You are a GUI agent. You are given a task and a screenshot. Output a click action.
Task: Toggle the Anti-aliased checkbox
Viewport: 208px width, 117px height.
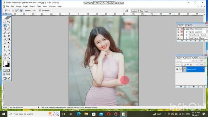point(40,10)
